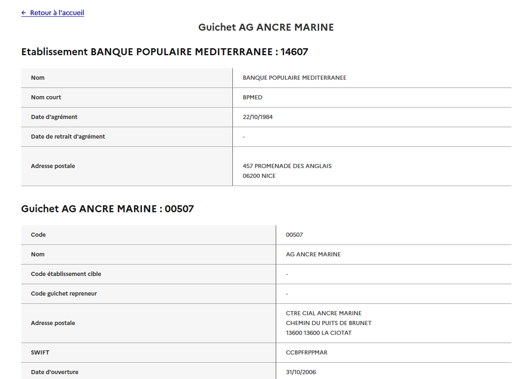
Task: Select the value "AG ANCRE MARINE" in guichet table
Action: (x=313, y=255)
